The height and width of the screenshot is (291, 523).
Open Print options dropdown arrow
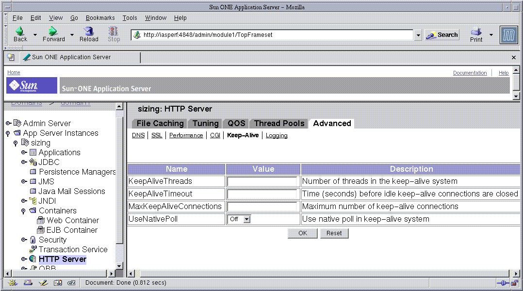tap(491, 34)
